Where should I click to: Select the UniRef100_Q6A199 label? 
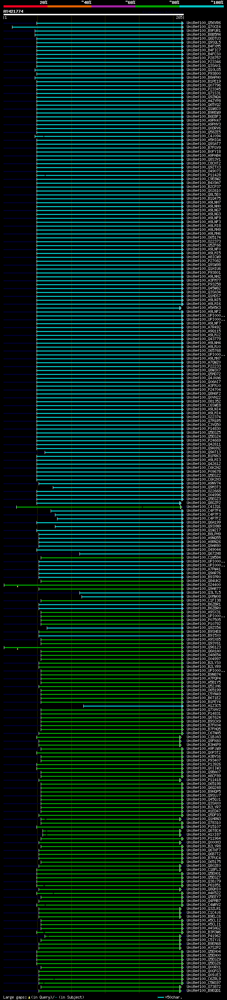(x=203, y=523)
